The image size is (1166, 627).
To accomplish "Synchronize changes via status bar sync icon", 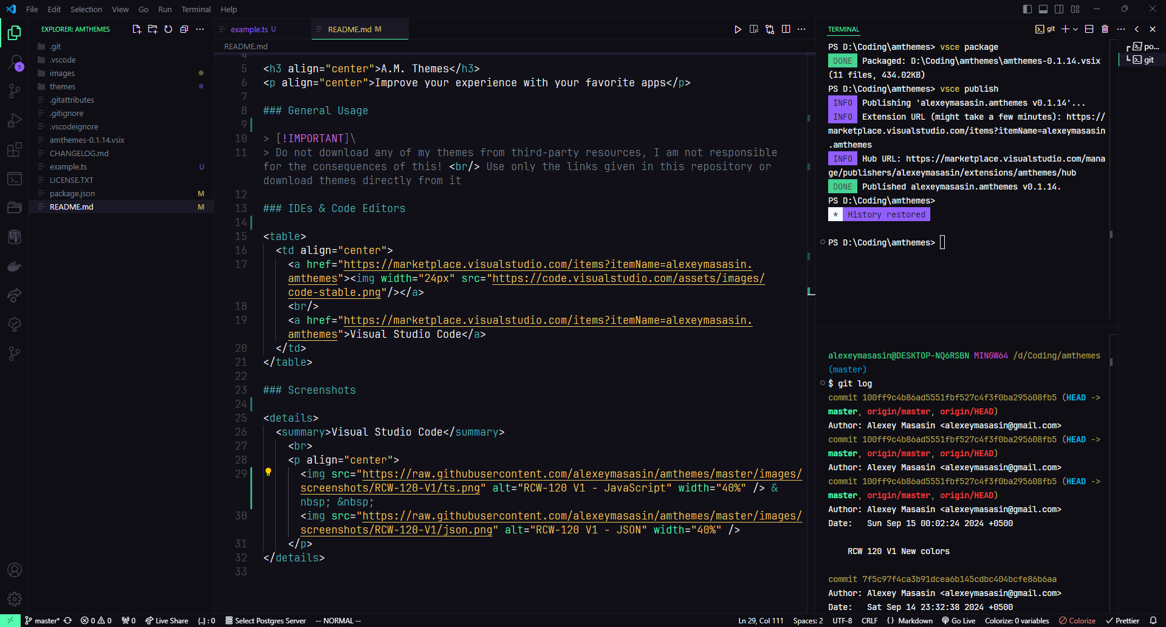I will tap(67, 621).
